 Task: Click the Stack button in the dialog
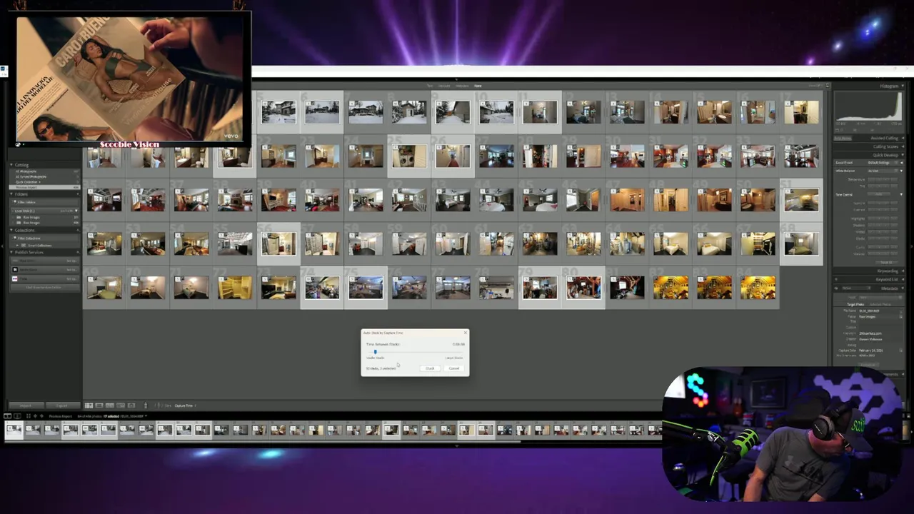tap(430, 368)
